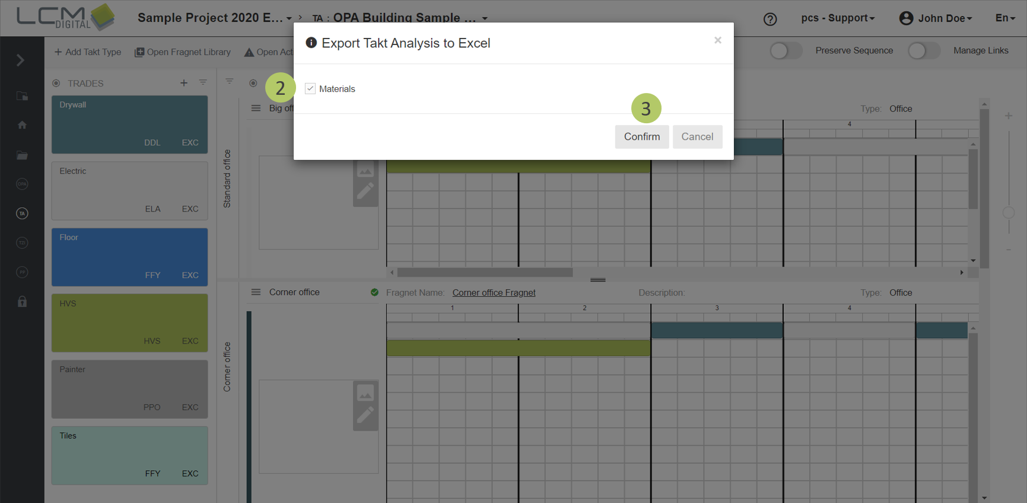
Task: Confirm the Excel export
Action: 641,137
